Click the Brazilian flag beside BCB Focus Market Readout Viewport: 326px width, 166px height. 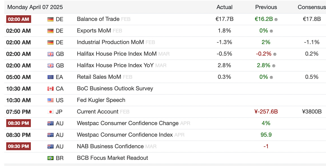click(50, 158)
